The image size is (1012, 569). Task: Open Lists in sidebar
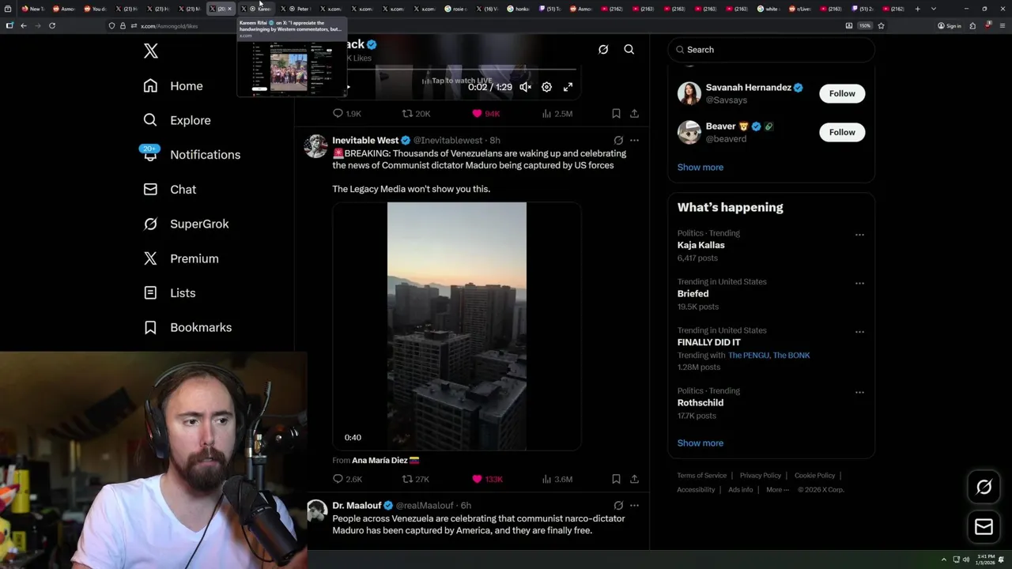click(x=169, y=293)
